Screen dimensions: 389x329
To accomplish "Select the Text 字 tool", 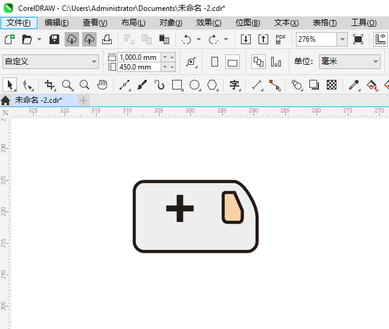I will point(234,85).
